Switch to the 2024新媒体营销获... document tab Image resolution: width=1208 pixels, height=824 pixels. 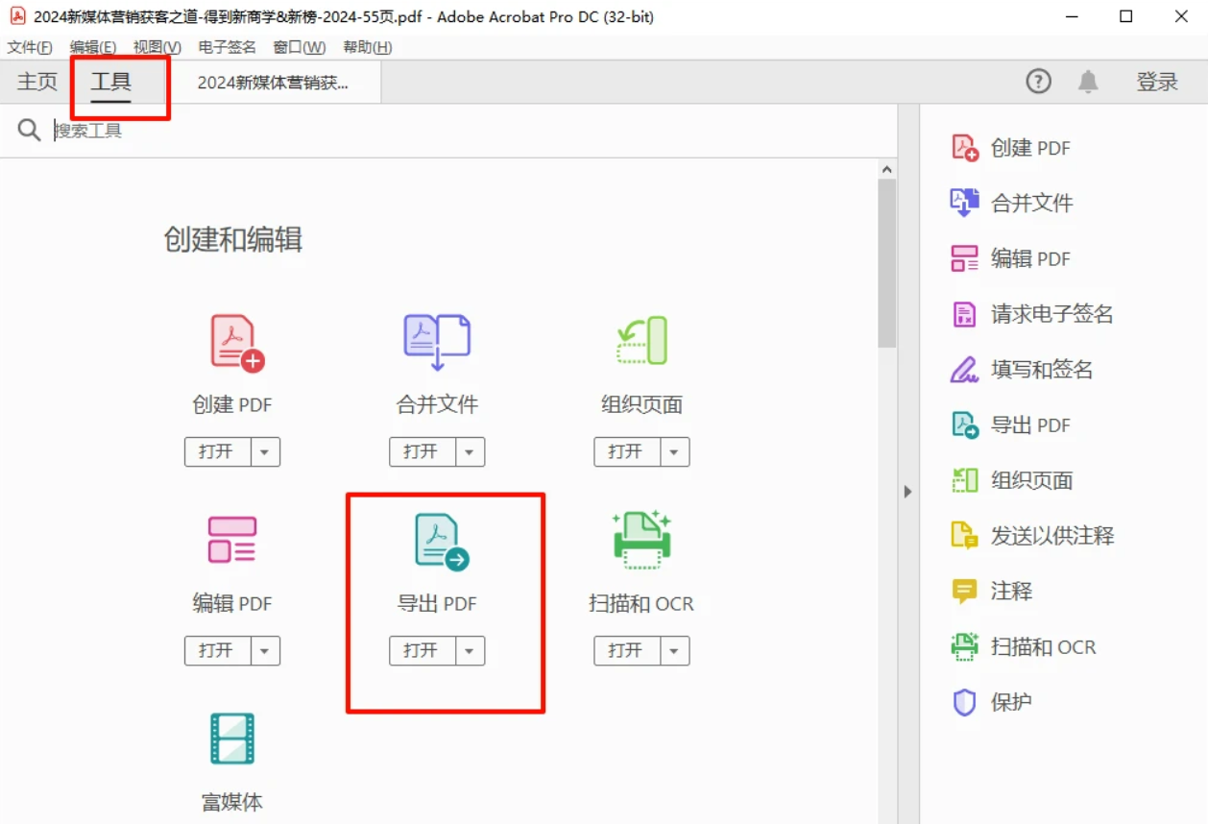tap(273, 83)
